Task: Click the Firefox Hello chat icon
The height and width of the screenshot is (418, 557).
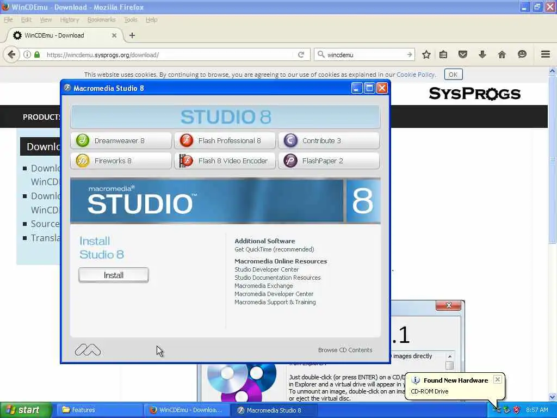Action: click(522, 54)
